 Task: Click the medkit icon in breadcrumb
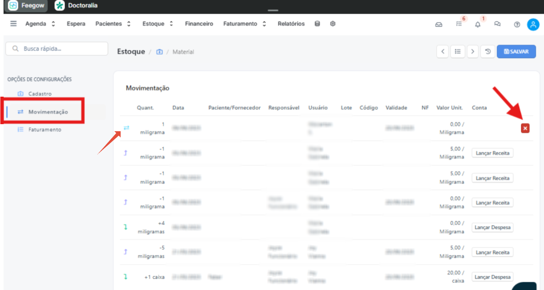tap(160, 52)
